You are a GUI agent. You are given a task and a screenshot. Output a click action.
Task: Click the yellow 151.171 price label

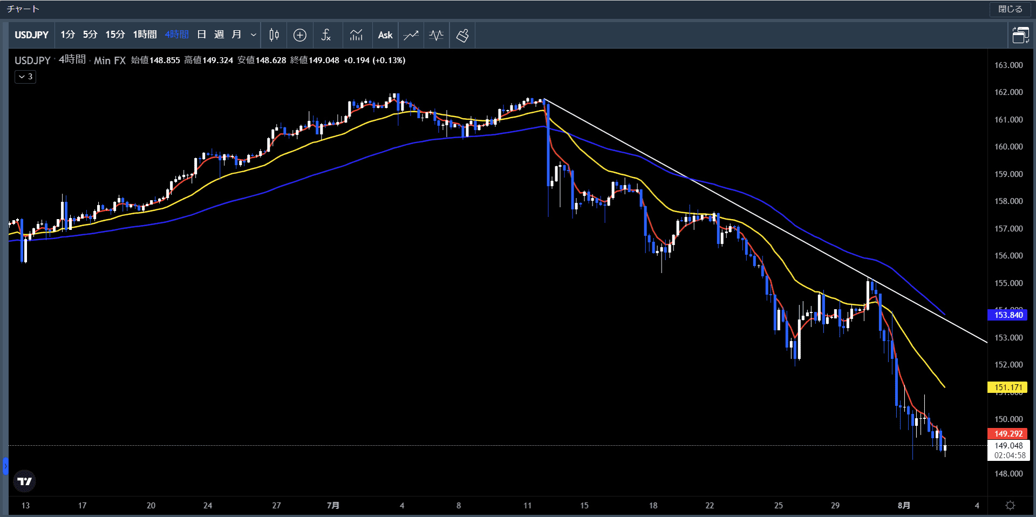(1008, 387)
